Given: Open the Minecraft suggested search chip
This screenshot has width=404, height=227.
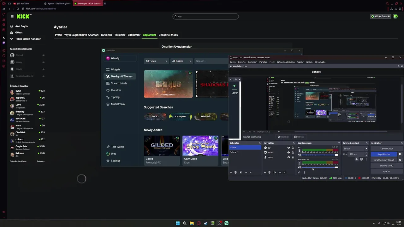Looking at the screenshot, I should click(206, 116).
